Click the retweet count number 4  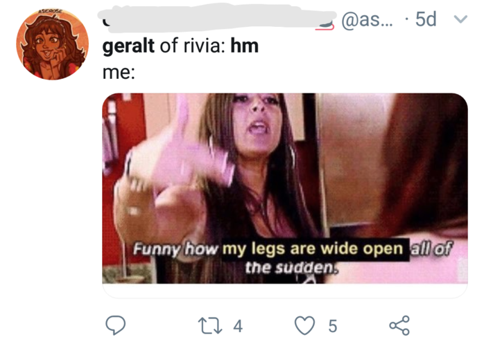pyautogui.click(x=238, y=326)
